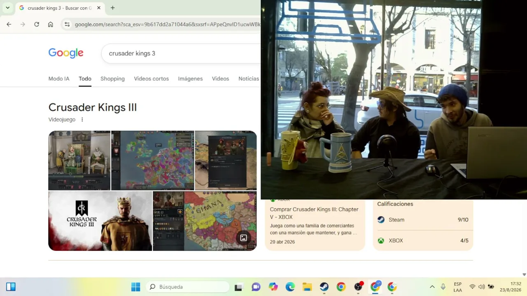Viewport: 527px width, 296px height.
Task: Open the clock and calendar flyout
Action: (511, 287)
